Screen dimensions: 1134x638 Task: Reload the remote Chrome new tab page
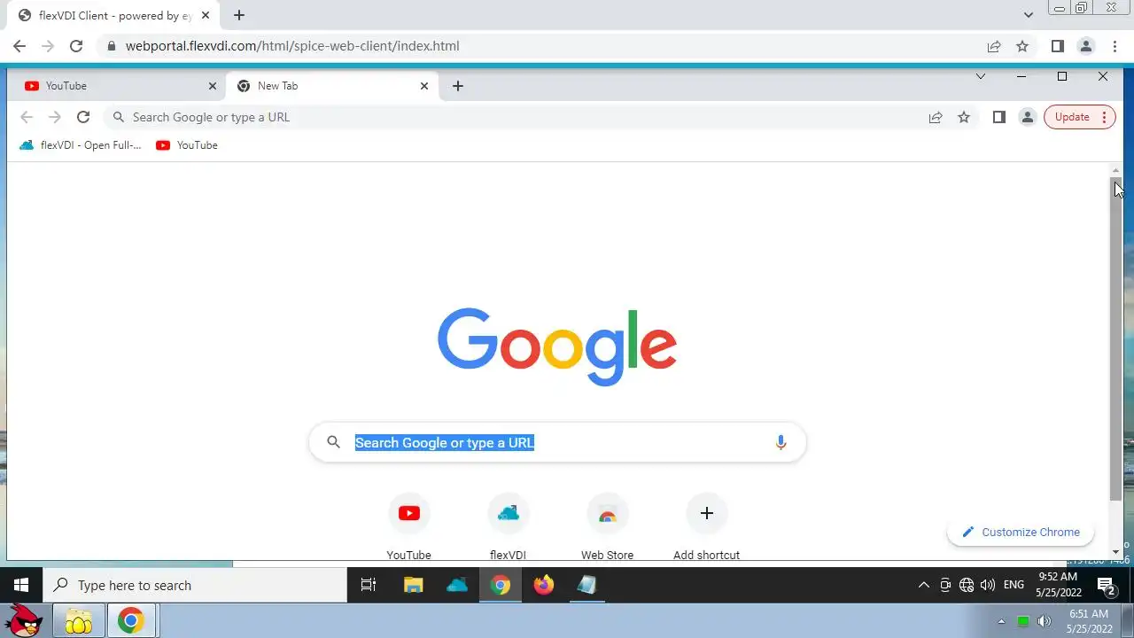coord(83,117)
